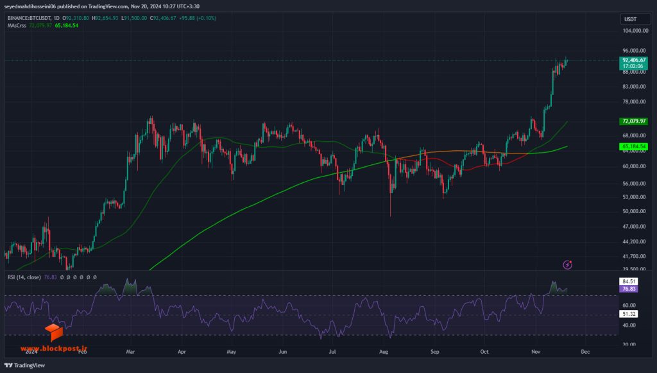
Task: Click the Nov label on time axis
Action: [x=536, y=352]
